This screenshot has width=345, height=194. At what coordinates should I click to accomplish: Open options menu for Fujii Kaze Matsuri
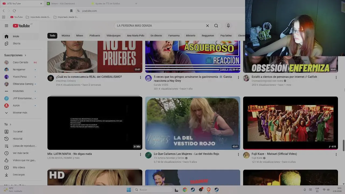(336, 155)
